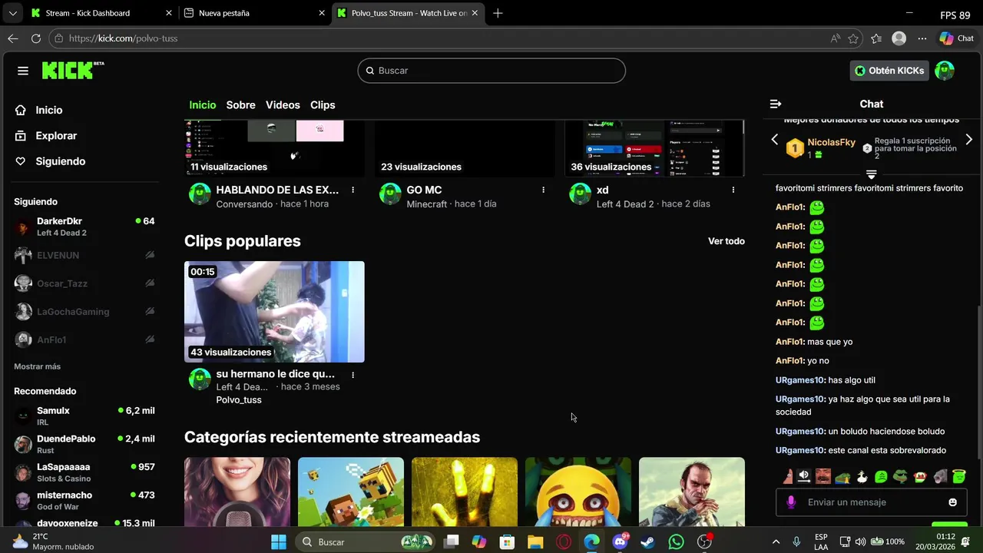Show next top donor arrow
Screen dimensions: 983x553
[968, 140]
